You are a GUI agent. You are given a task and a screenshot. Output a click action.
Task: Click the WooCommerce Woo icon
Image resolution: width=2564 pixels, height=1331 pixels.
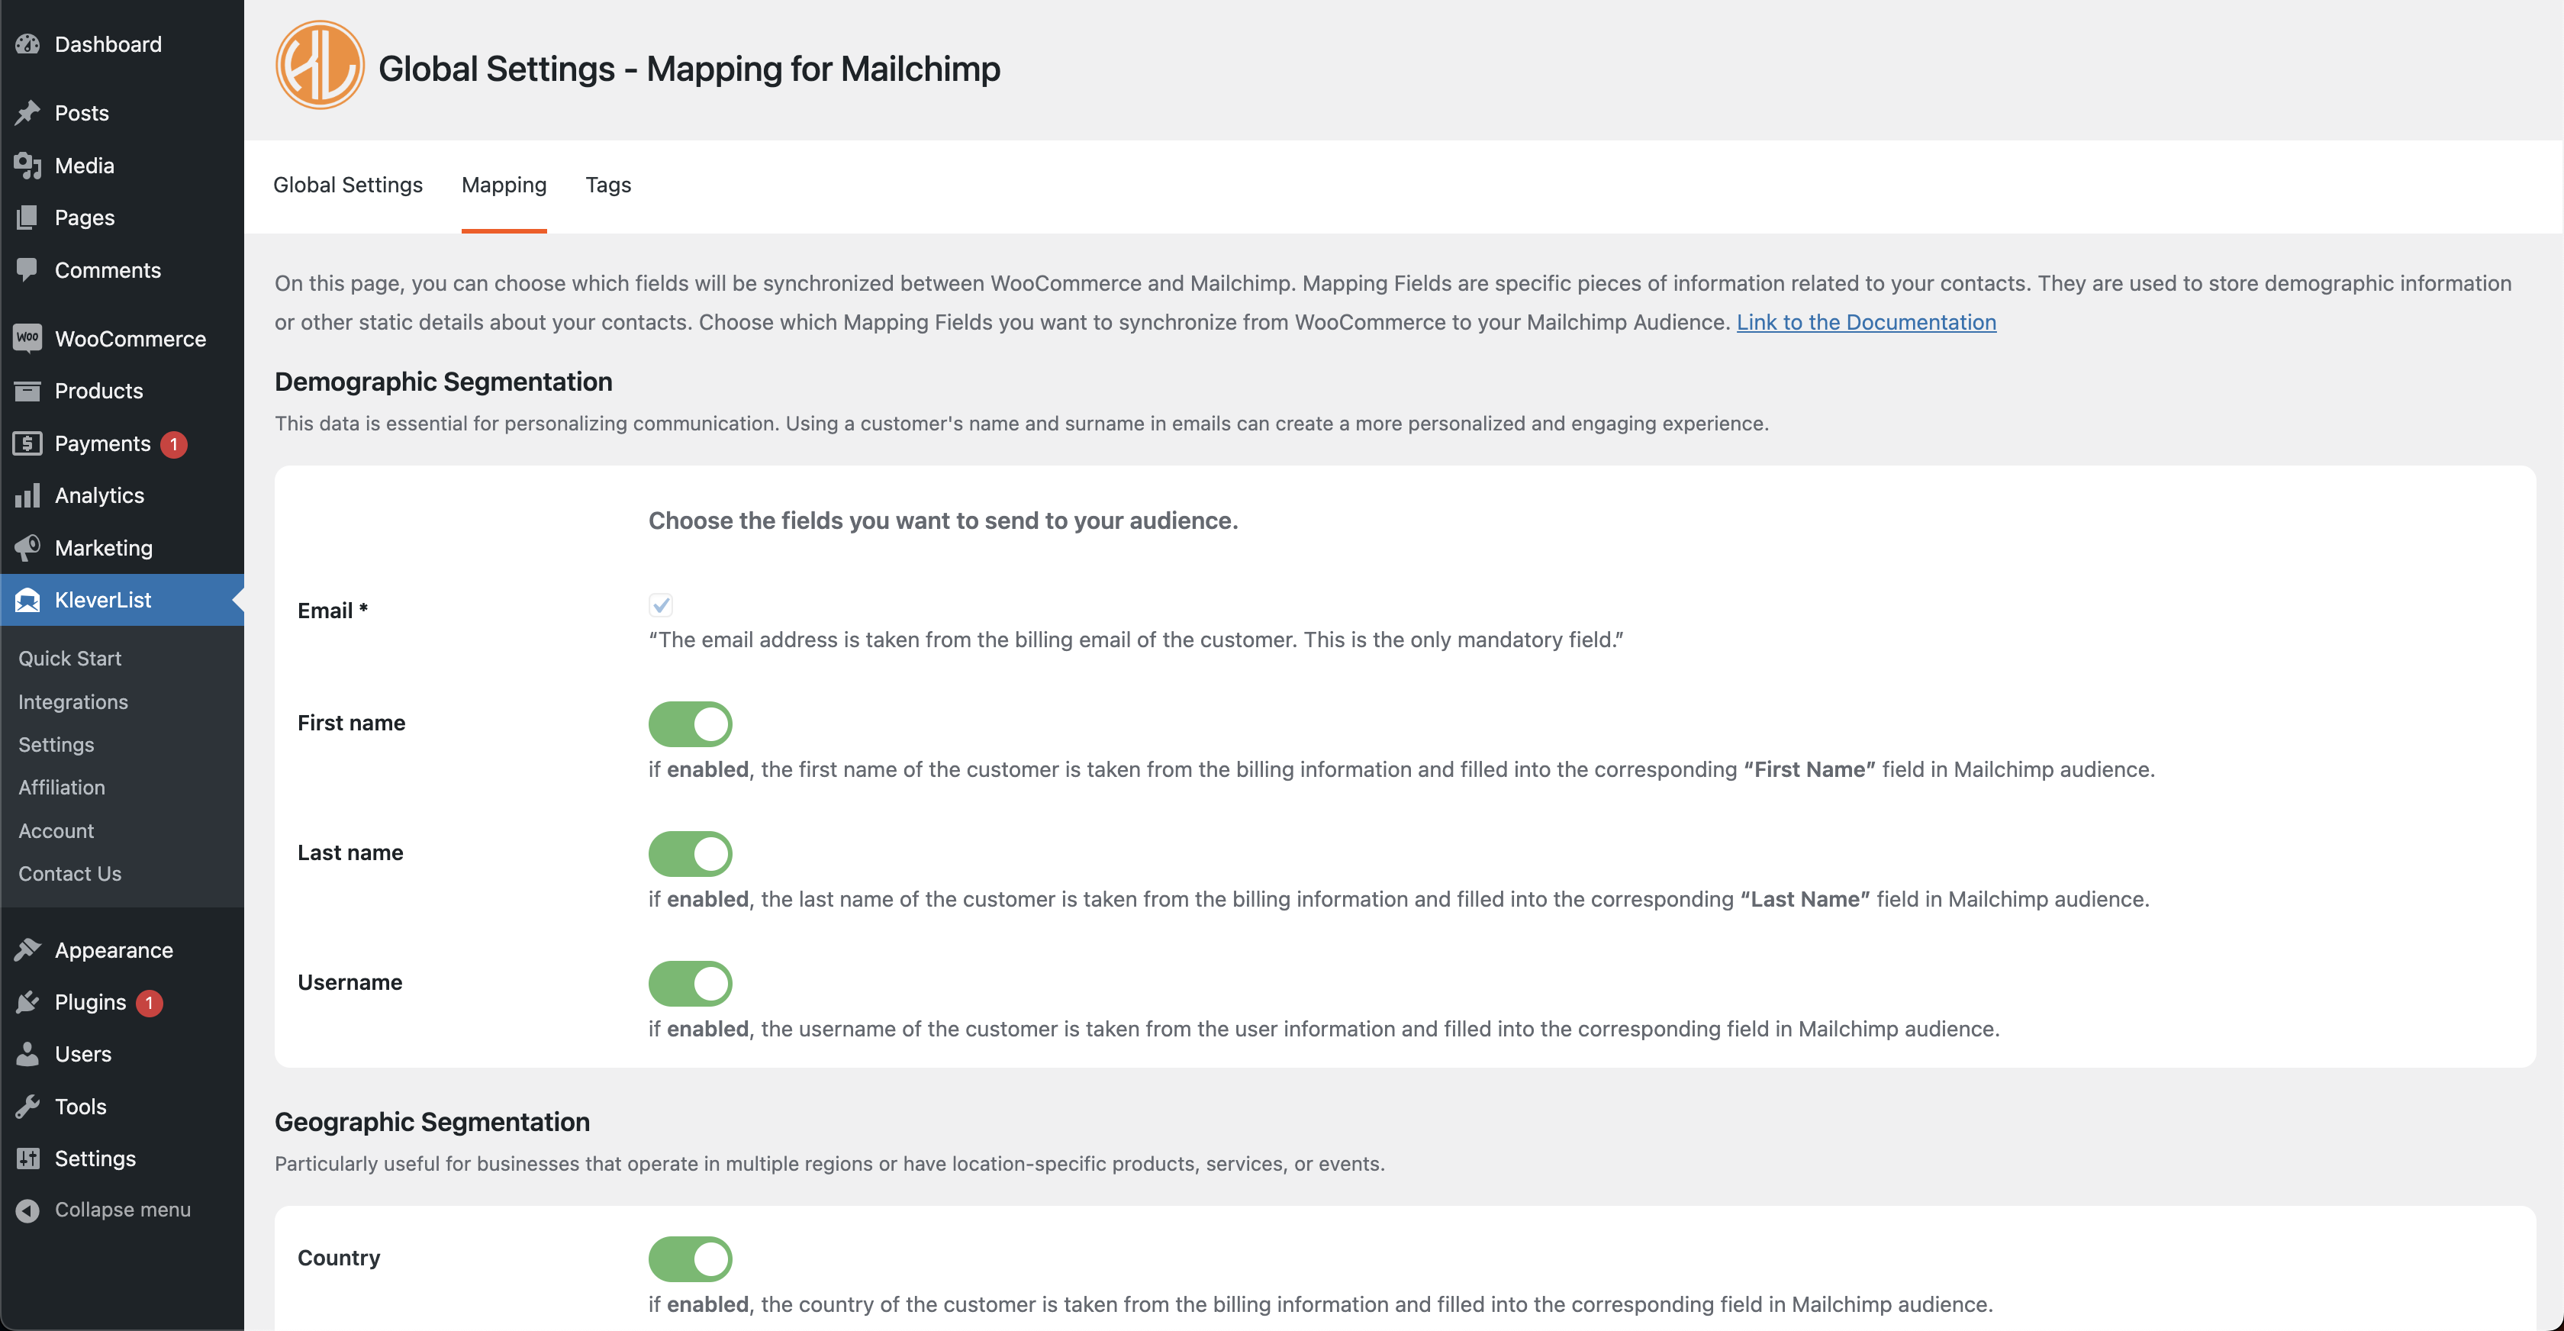[x=28, y=339]
